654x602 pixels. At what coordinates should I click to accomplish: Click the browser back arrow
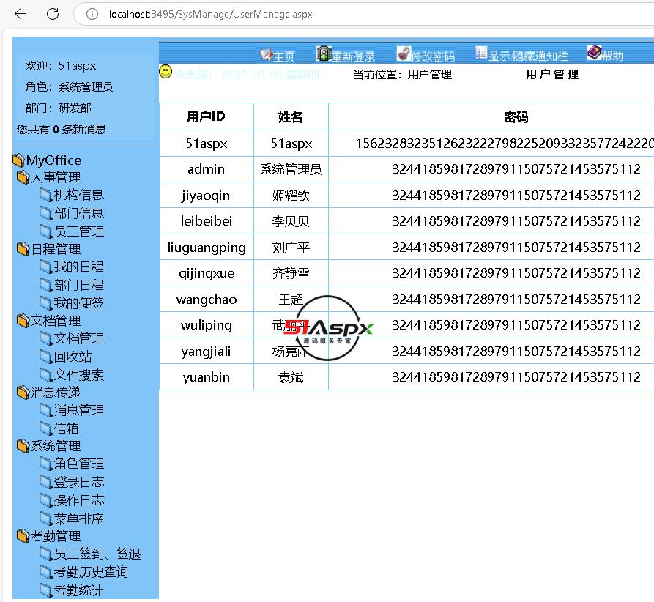21,14
